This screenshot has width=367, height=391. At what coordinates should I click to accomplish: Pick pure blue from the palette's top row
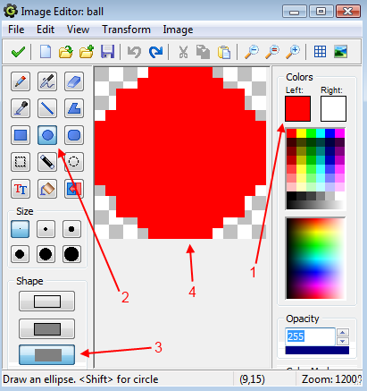tap(329, 133)
